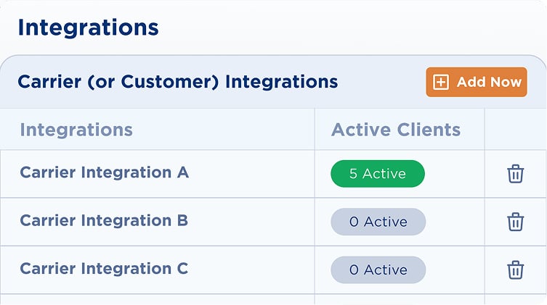Select the "Add Now" label text
Screen dimensions: 547x305
pyautogui.click(x=489, y=82)
